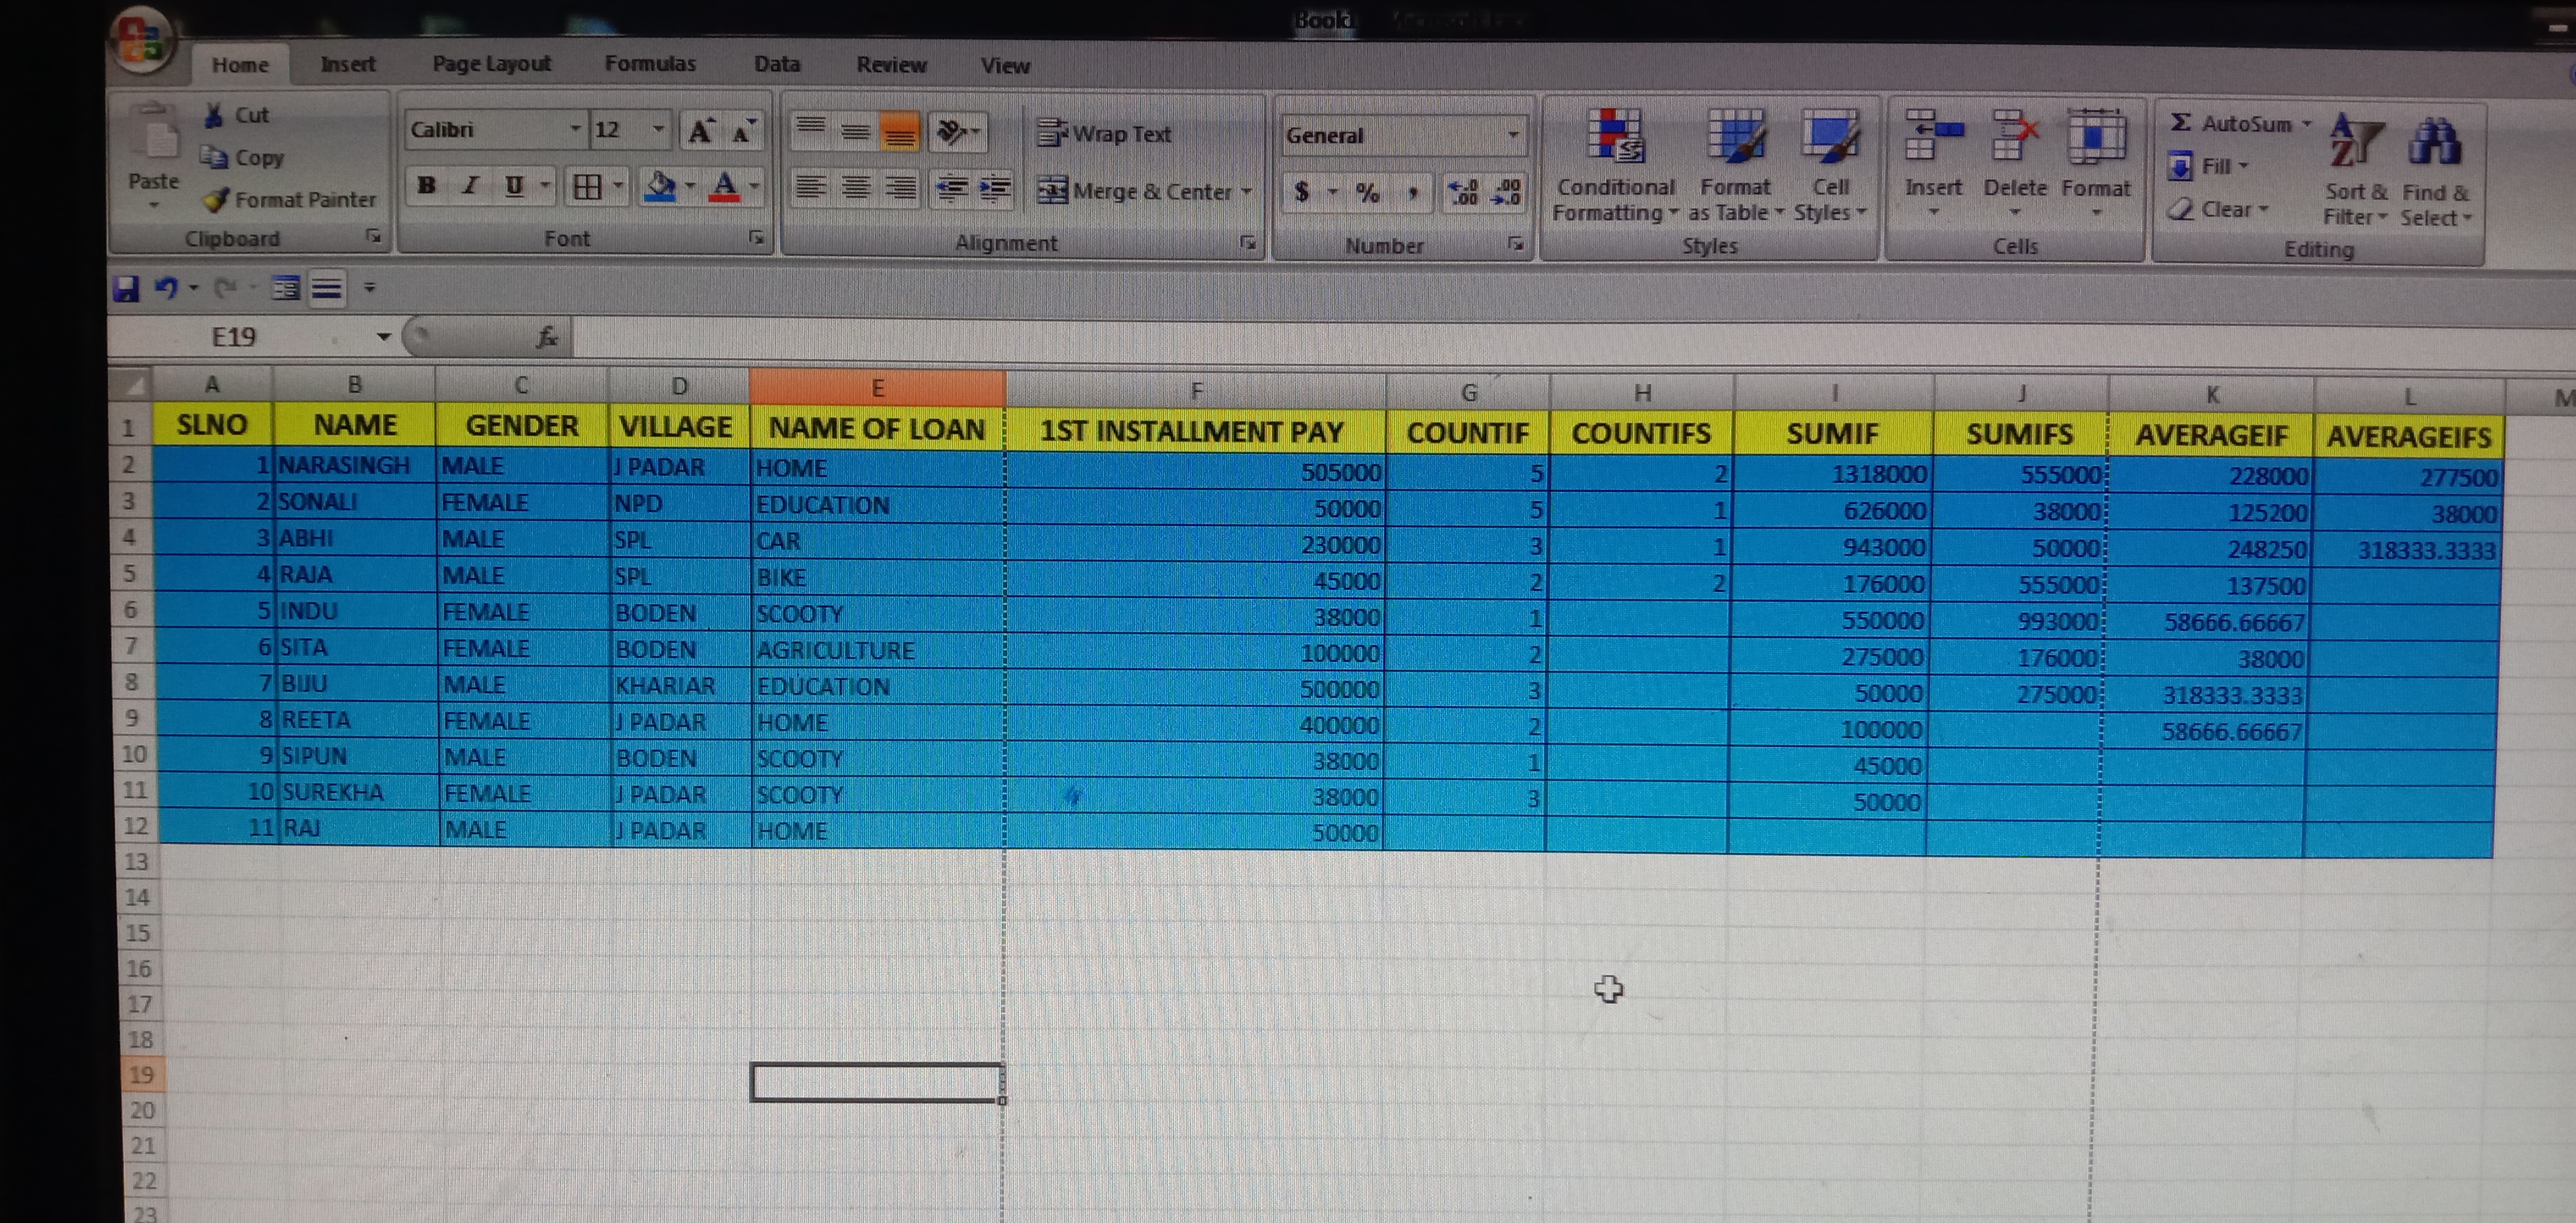Viewport: 2576px width, 1223px height.
Task: Toggle Wrap Text option
Action: click(1105, 133)
